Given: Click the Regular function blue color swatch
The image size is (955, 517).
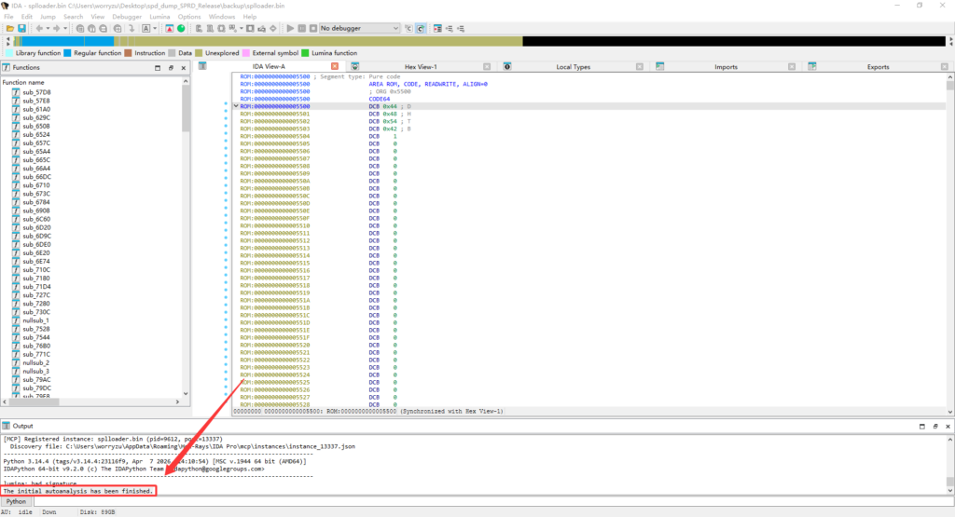Looking at the screenshot, I should [67, 53].
